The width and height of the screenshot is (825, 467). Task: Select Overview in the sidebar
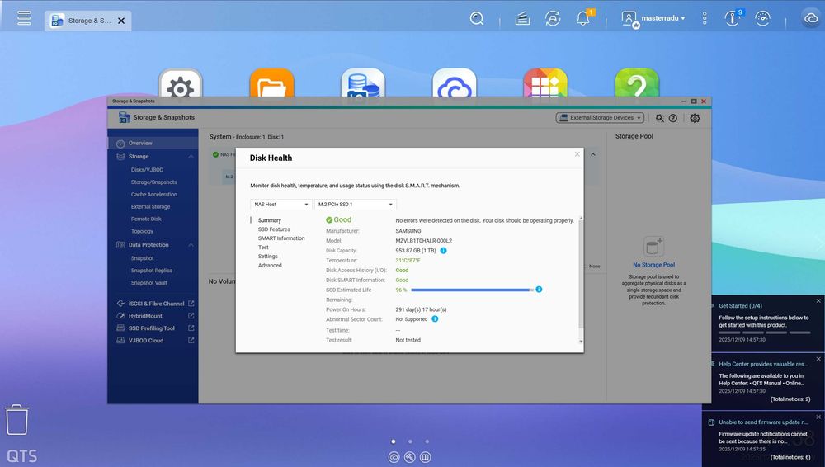(153, 143)
